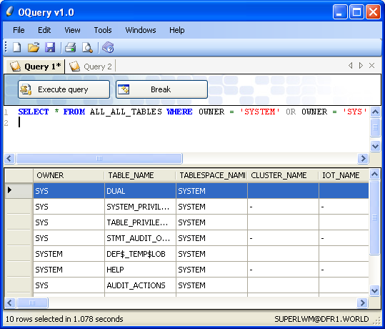The height and width of the screenshot is (329, 385).
Task: Click the Print toolbar icon
Action: coord(71,47)
